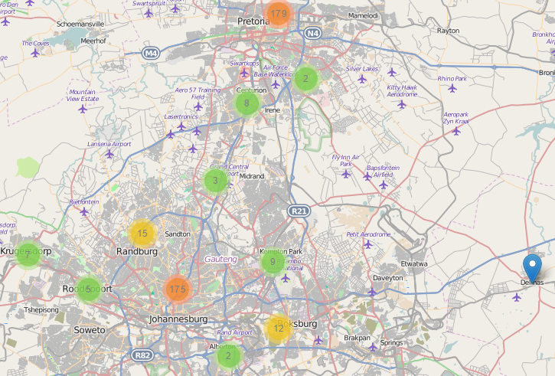
Task: Select the green 7 cluster at Krugersdorp
Action: click(28, 253)
